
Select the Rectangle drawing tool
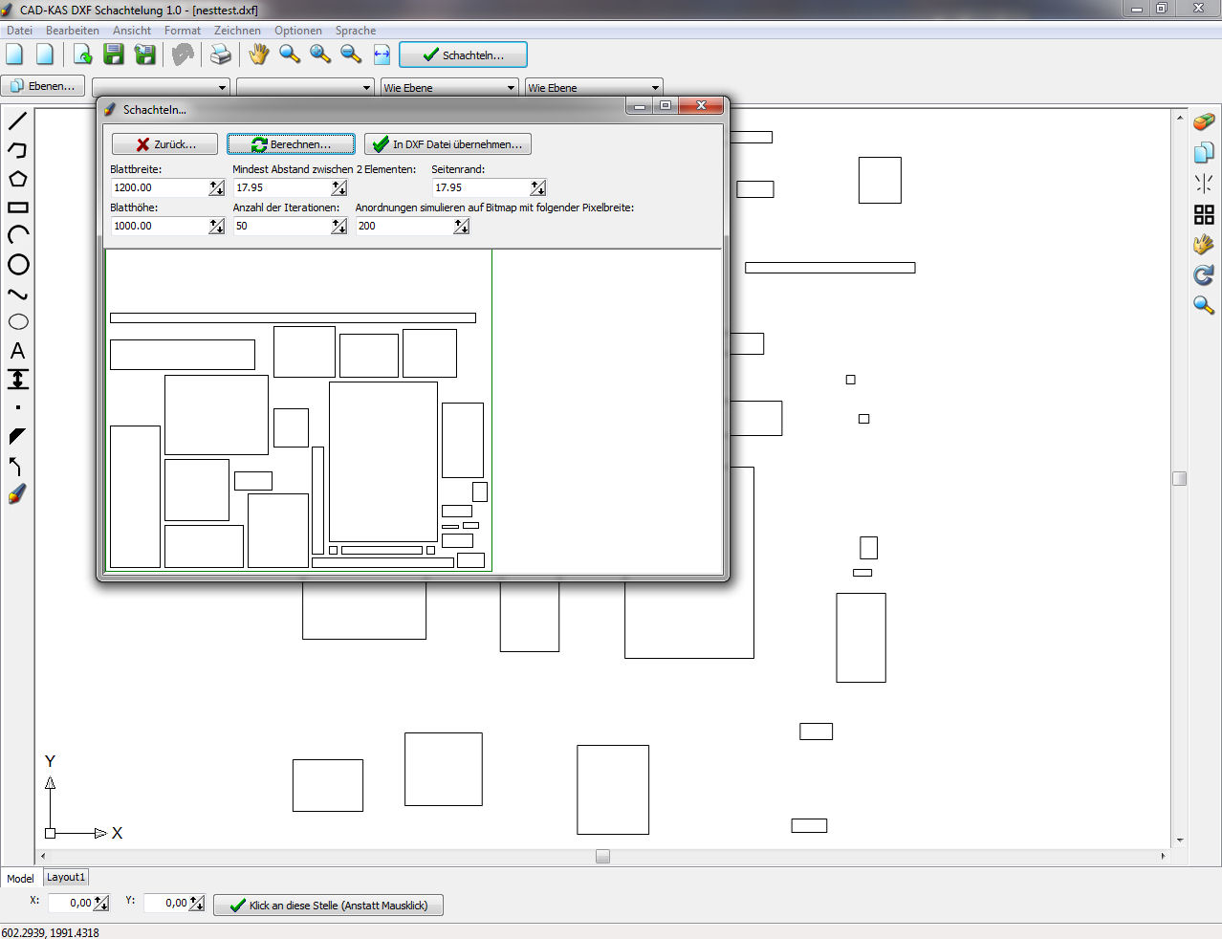[18, 207]
